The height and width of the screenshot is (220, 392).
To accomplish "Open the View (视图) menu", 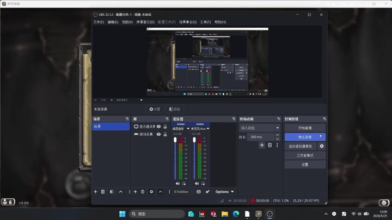I will pos(127,22).
